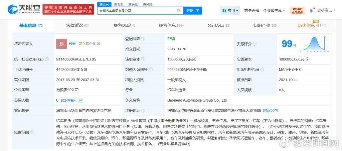The width and height of the screenshot is (342, 151).
Task: Expand the 2024年报 year selector
Action: [x=68, y=100]
